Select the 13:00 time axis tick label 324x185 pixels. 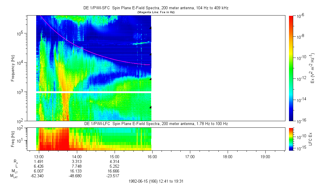coord(39,157)
